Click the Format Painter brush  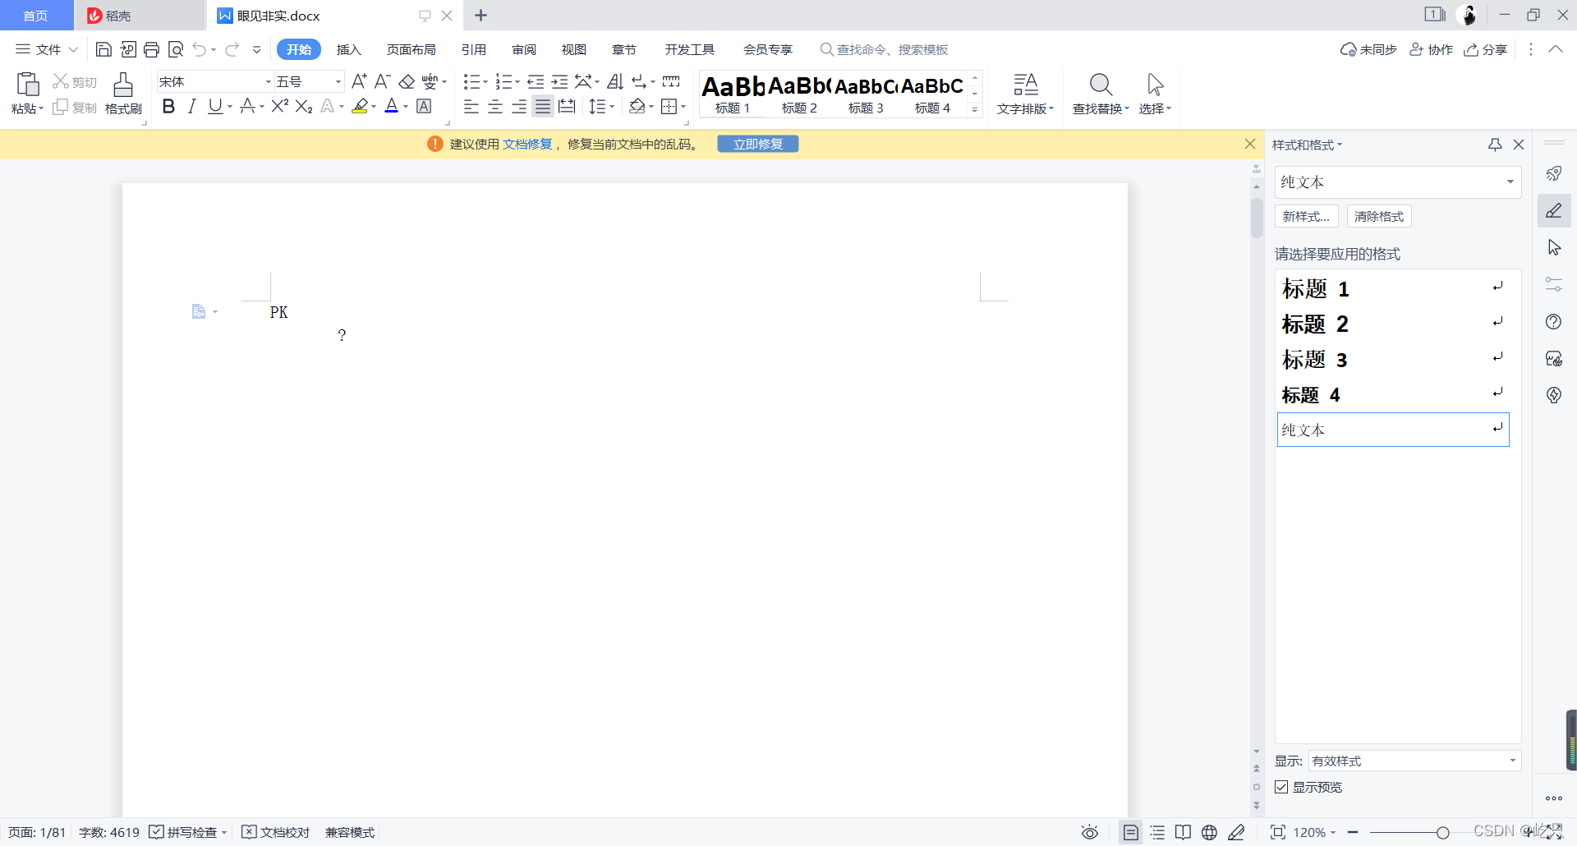click(x=123, y=85)
